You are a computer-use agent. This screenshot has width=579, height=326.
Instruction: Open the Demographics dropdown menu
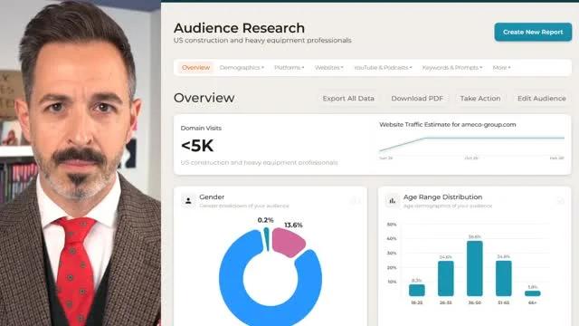[x=242, y=68]
